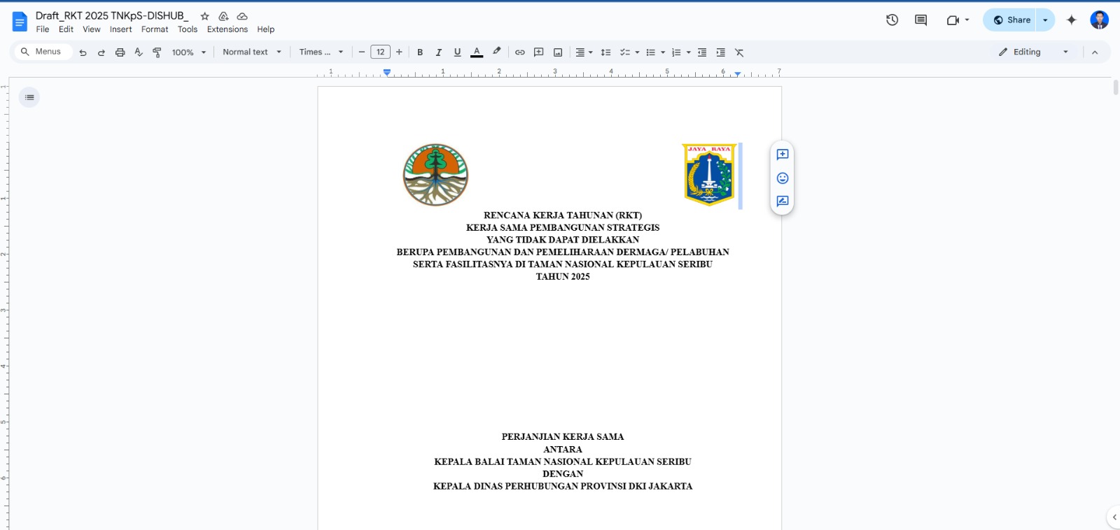This screenshot has width=1120, height=530.
Task: Add comment using floating side button
Action: point(783,155)
